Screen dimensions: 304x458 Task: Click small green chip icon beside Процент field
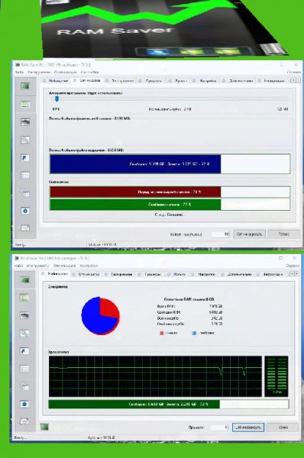(44, 427)
